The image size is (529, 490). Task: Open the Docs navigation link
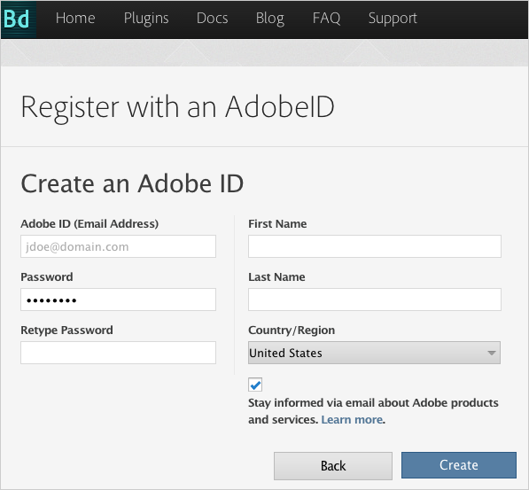212,19
